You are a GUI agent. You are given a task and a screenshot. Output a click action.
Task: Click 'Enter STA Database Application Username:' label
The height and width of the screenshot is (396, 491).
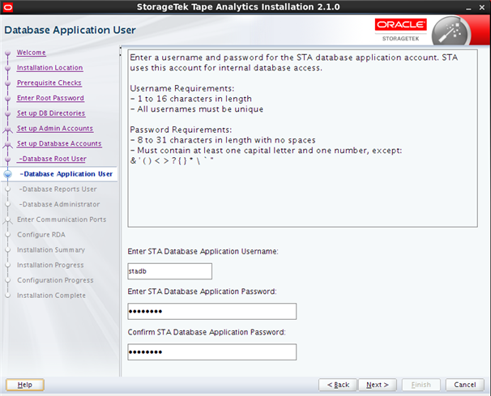coord(203,251)
